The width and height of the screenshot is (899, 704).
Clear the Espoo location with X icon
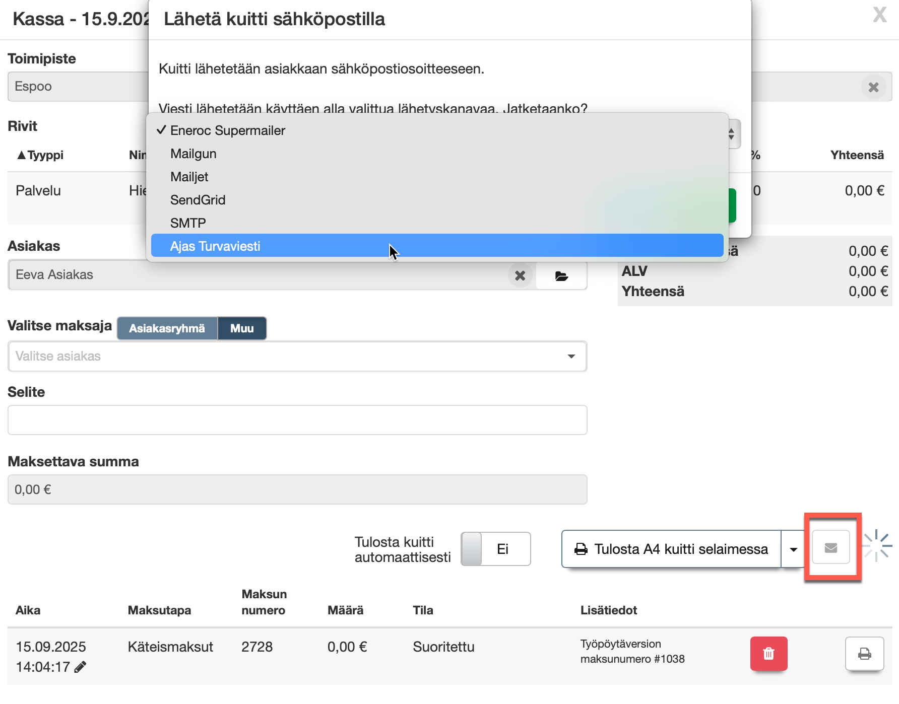873,87
